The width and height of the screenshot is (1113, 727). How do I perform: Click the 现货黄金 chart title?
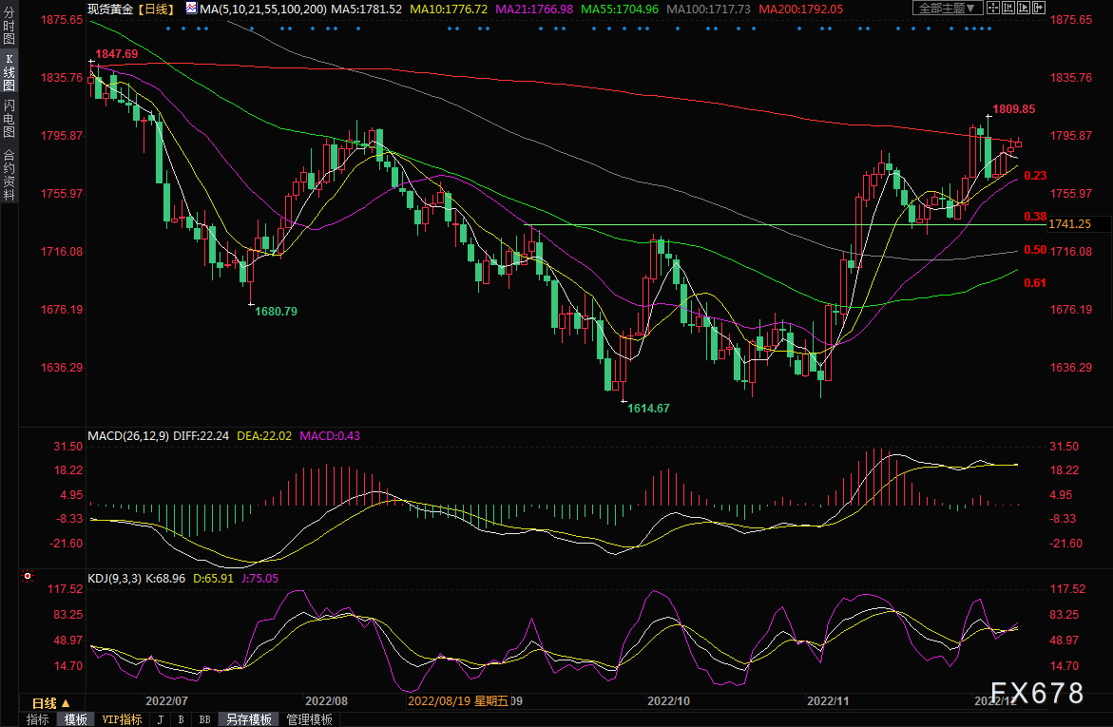(110, 10)
